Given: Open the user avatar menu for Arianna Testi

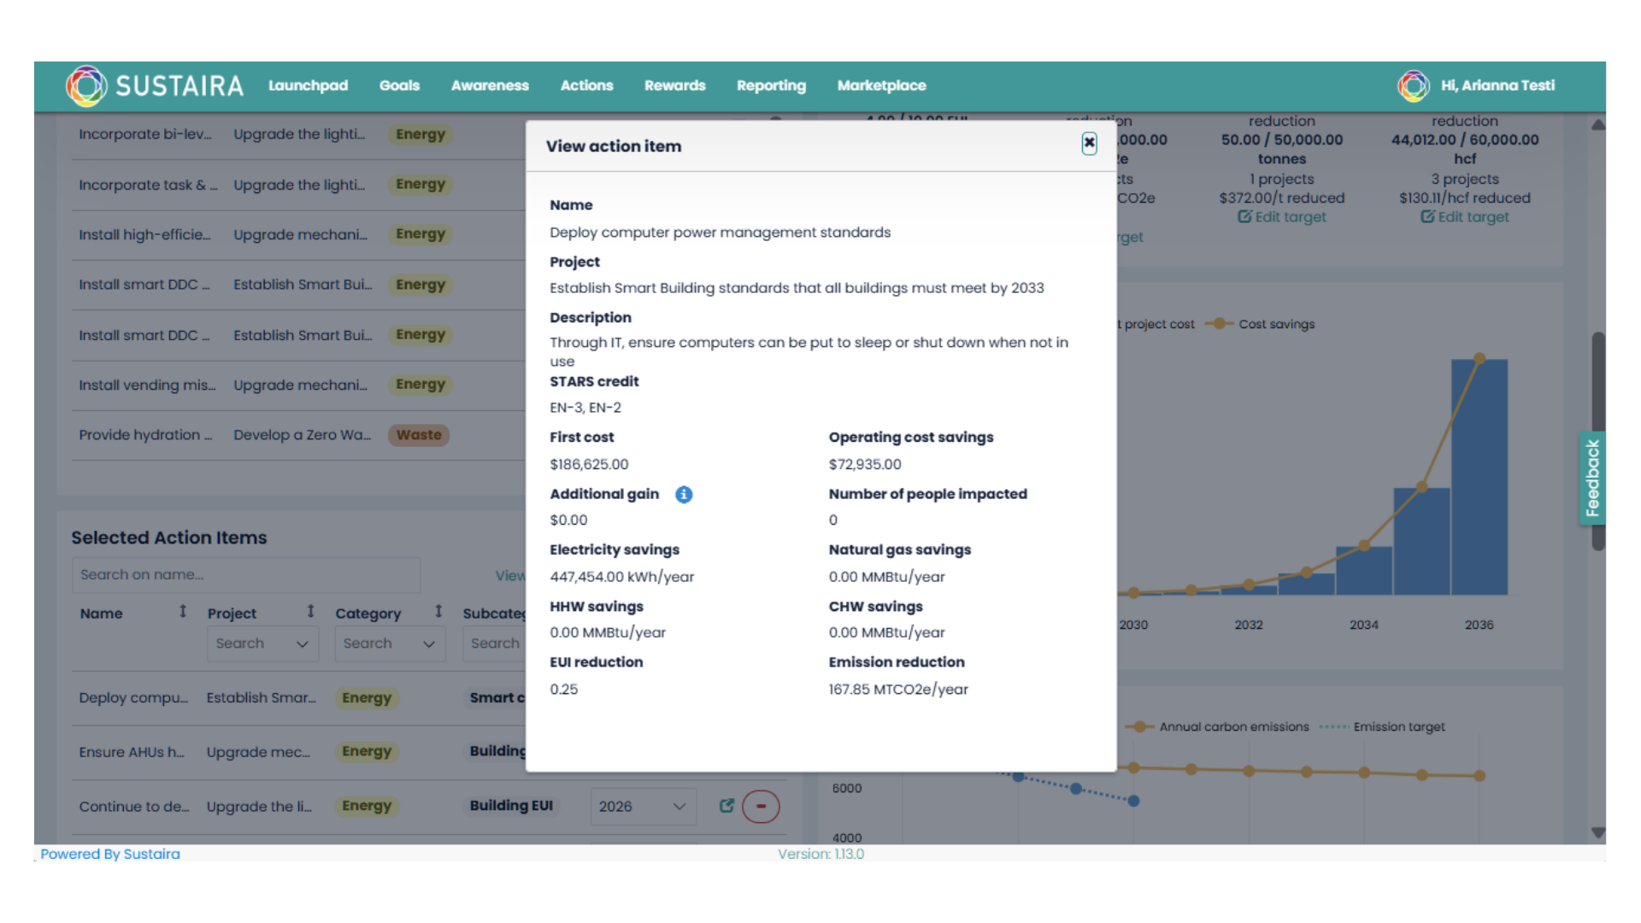Looking at the screenshot, I should pyautogui.click(x=1415, y=85).
